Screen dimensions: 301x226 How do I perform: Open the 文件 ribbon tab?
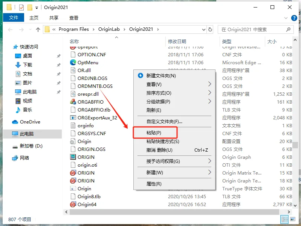(x=14, y=18)
